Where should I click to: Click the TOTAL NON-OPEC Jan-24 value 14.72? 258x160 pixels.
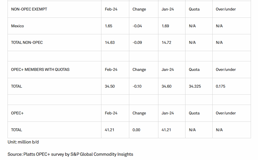pos(166,43)
